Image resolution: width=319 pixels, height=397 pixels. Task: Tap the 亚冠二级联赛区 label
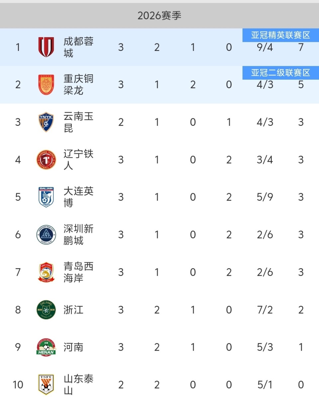pyautogui.click(x=280, y=73)
